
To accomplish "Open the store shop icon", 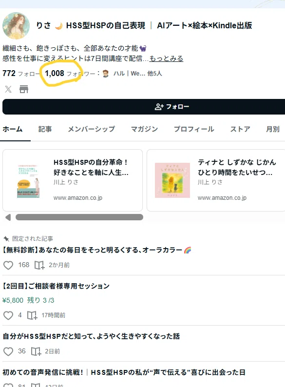I will point(24,89).
